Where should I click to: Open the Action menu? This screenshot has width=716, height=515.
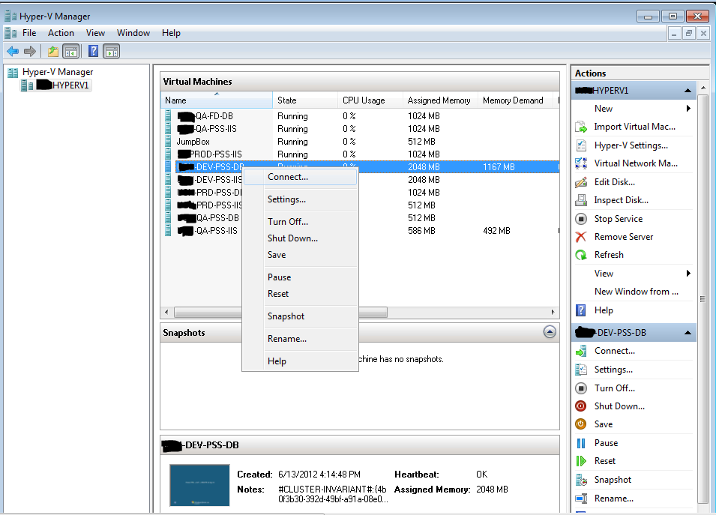[x=61, y=33]
